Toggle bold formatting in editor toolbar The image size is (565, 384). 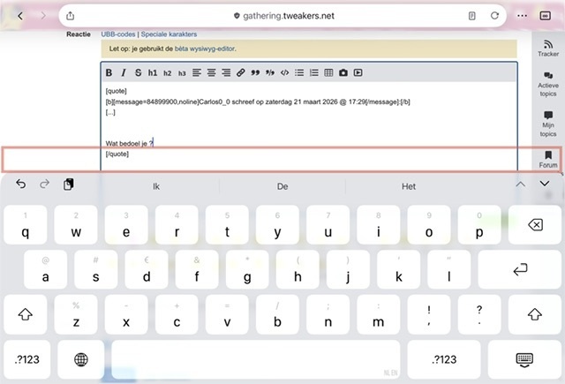click(109, 72)
